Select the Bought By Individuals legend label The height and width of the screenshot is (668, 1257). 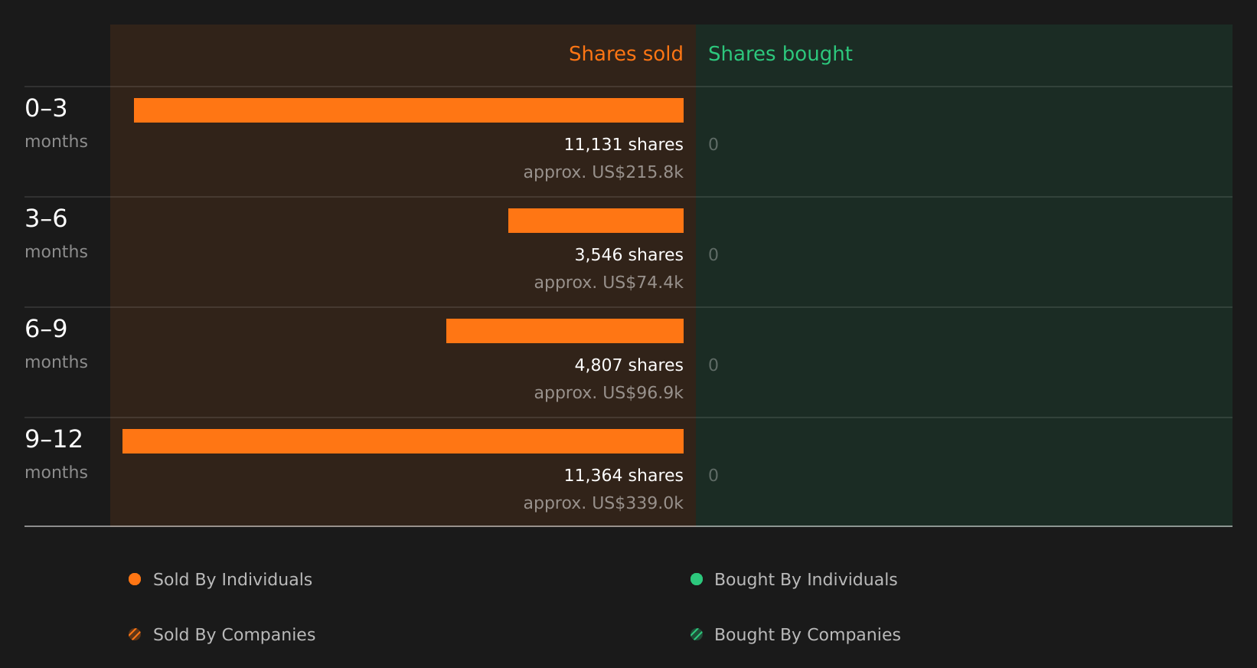[x=806, y=580]
